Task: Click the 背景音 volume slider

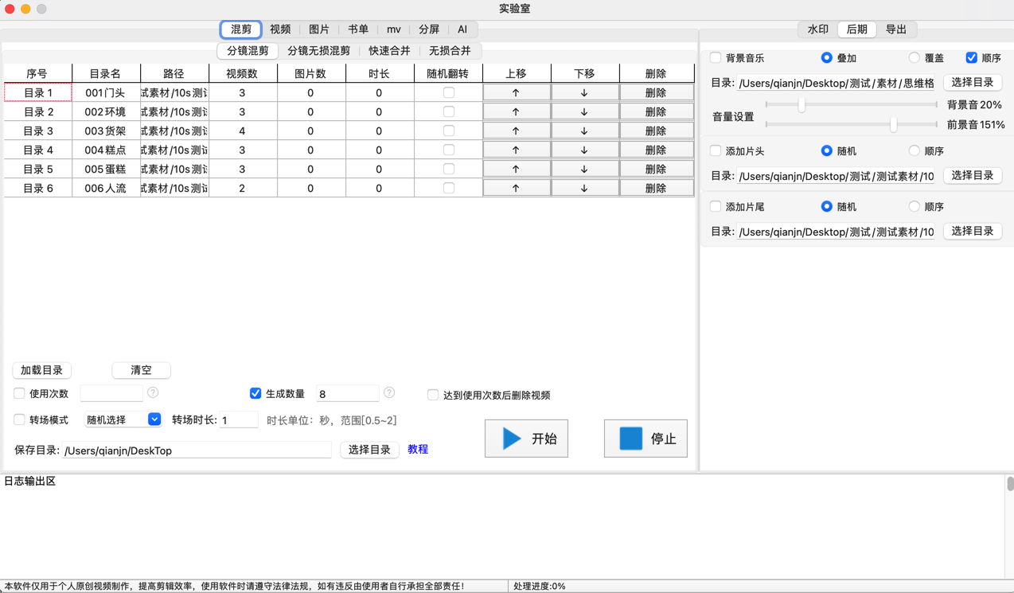Action: tap(850, 105)
